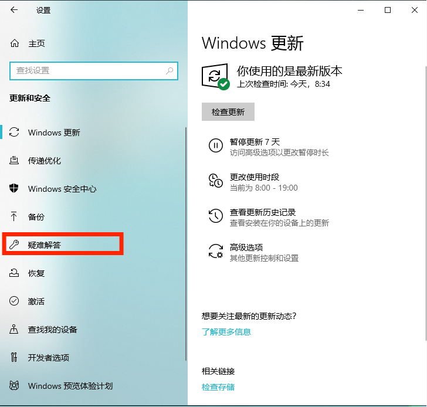This screenshot has width=427, height=407.
Task: Open 开发者选项 in sidebar
Action: [x=48, y=358]
